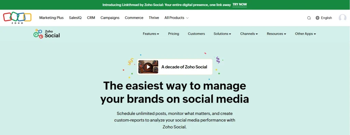Expand the Features dropdown

pyautogui.click(x=151, y=34)
